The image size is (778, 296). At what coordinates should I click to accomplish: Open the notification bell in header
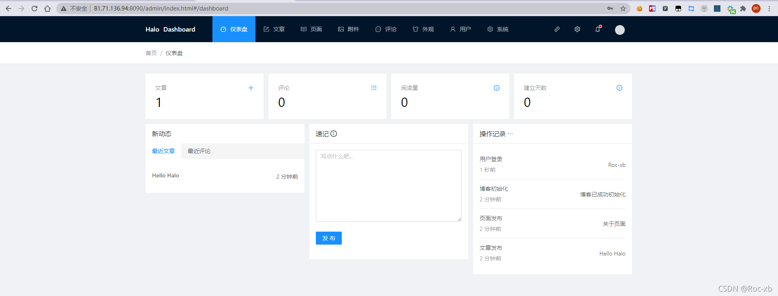point(598,29)
